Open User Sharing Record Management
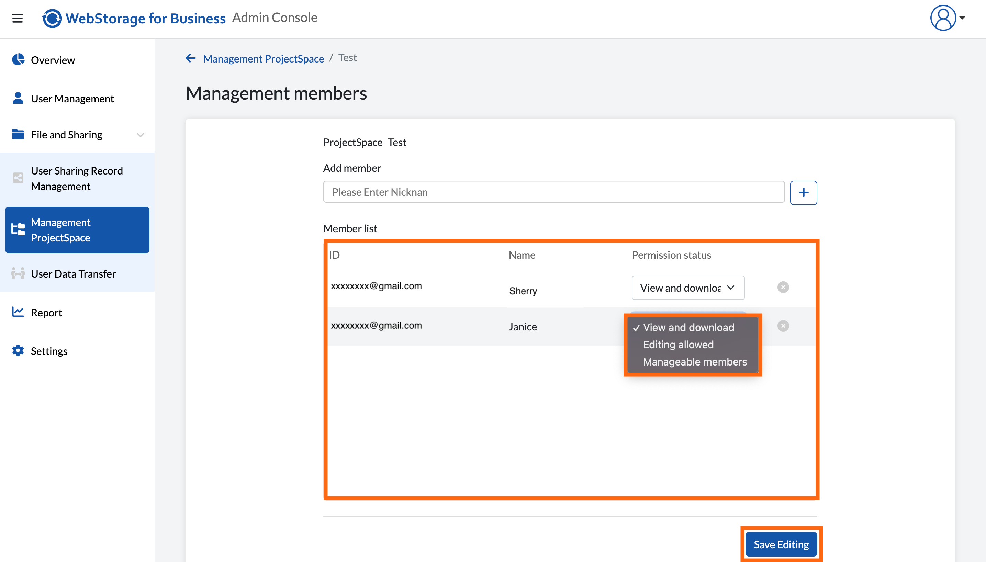Viewport: 986px width, 562px height. (x=77, y=178)
